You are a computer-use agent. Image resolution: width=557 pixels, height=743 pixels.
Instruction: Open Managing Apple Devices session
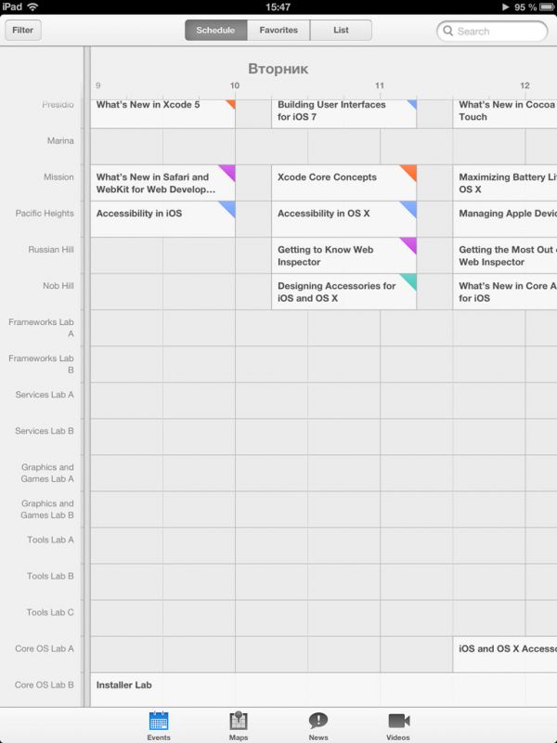505,219
